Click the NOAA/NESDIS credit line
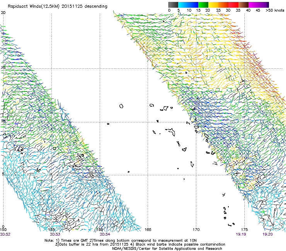 [167, 249]
